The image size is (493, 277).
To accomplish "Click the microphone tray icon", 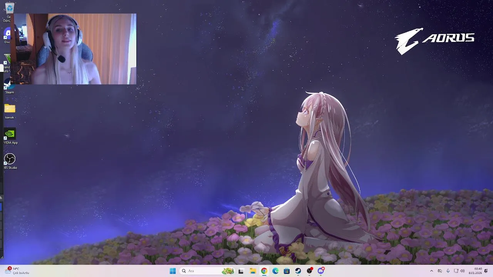I will 448,271.
